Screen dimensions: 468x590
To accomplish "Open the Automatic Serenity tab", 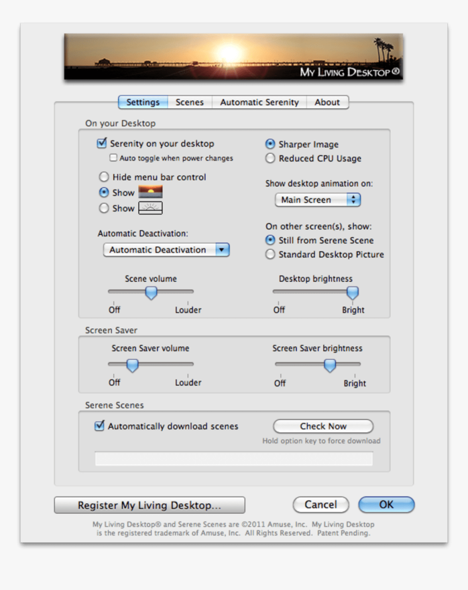I will click(259, 102).
